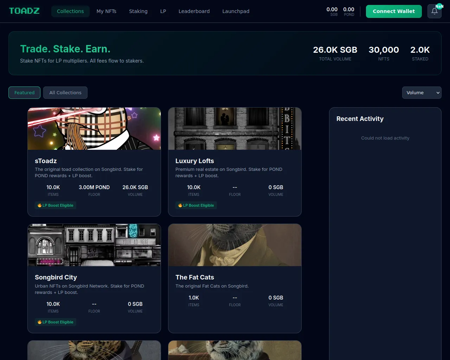Click the 0.00 SGB balance
The height and width of the screenshot is (360, 450).
click(x=332, y=11)
